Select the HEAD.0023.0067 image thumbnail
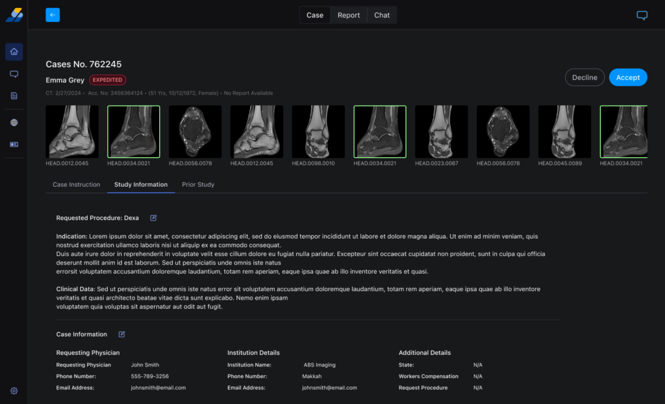 pos(442,132)
